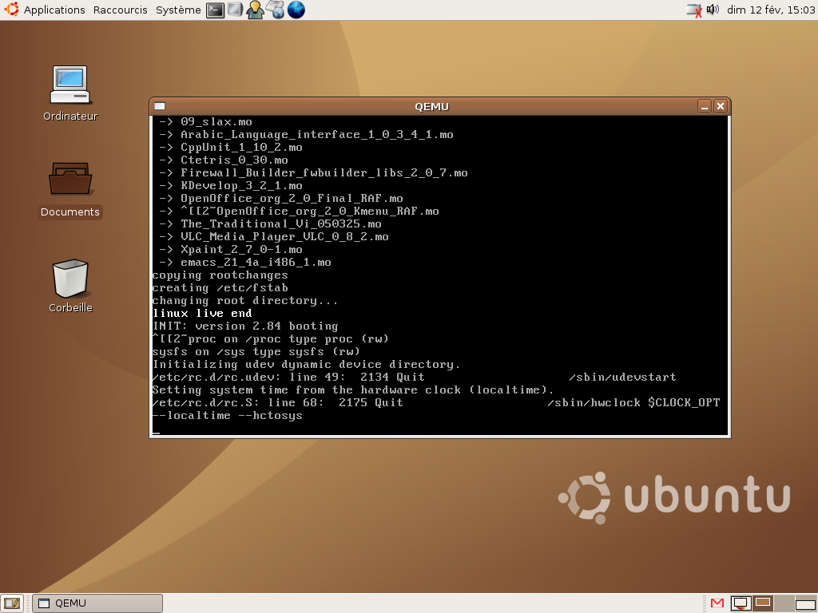Click the 'copying rootchanges' line
Image resolution: width=818 pixels, height=613 pixels.
pos(220,275)
